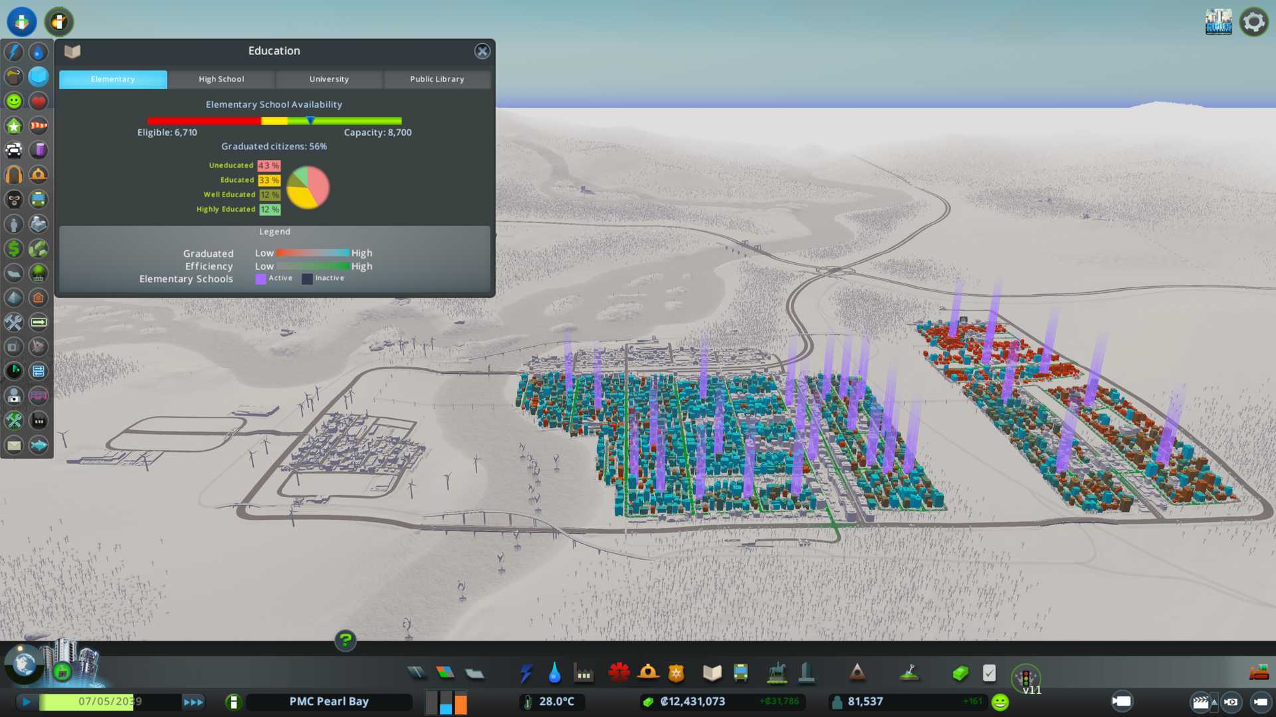1276x717 pixels.
Task: Click the green question mark help icon
Action: click(345, 640)
